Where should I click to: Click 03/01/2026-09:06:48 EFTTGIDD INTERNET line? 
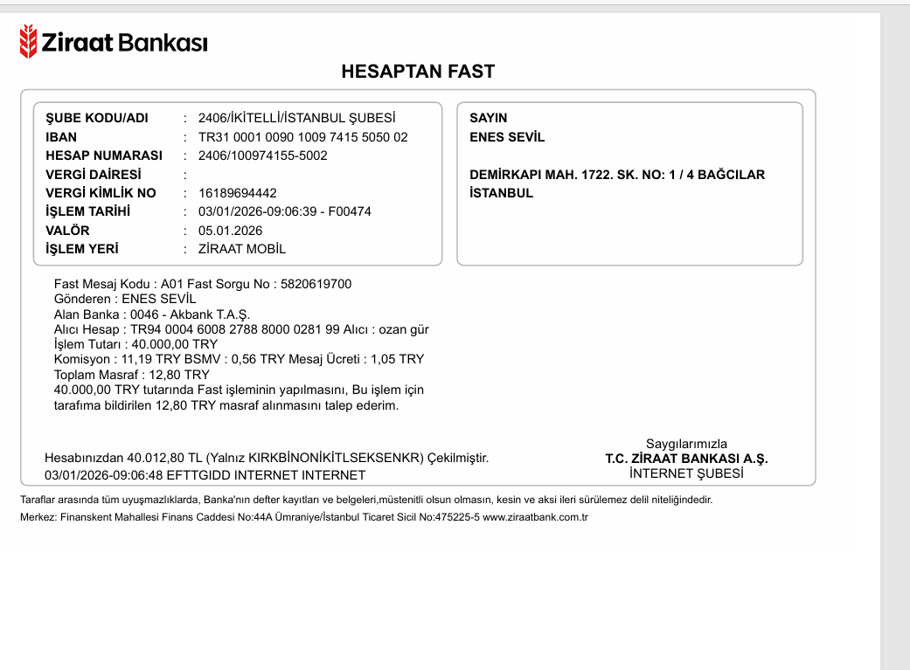tap(205, 475)
